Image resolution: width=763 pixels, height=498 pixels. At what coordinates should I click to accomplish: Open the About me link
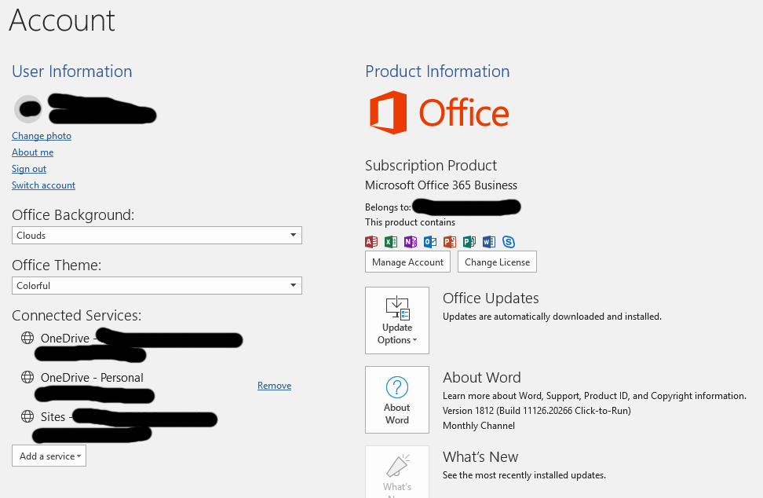pyautogui.click(x=33, y=152)
